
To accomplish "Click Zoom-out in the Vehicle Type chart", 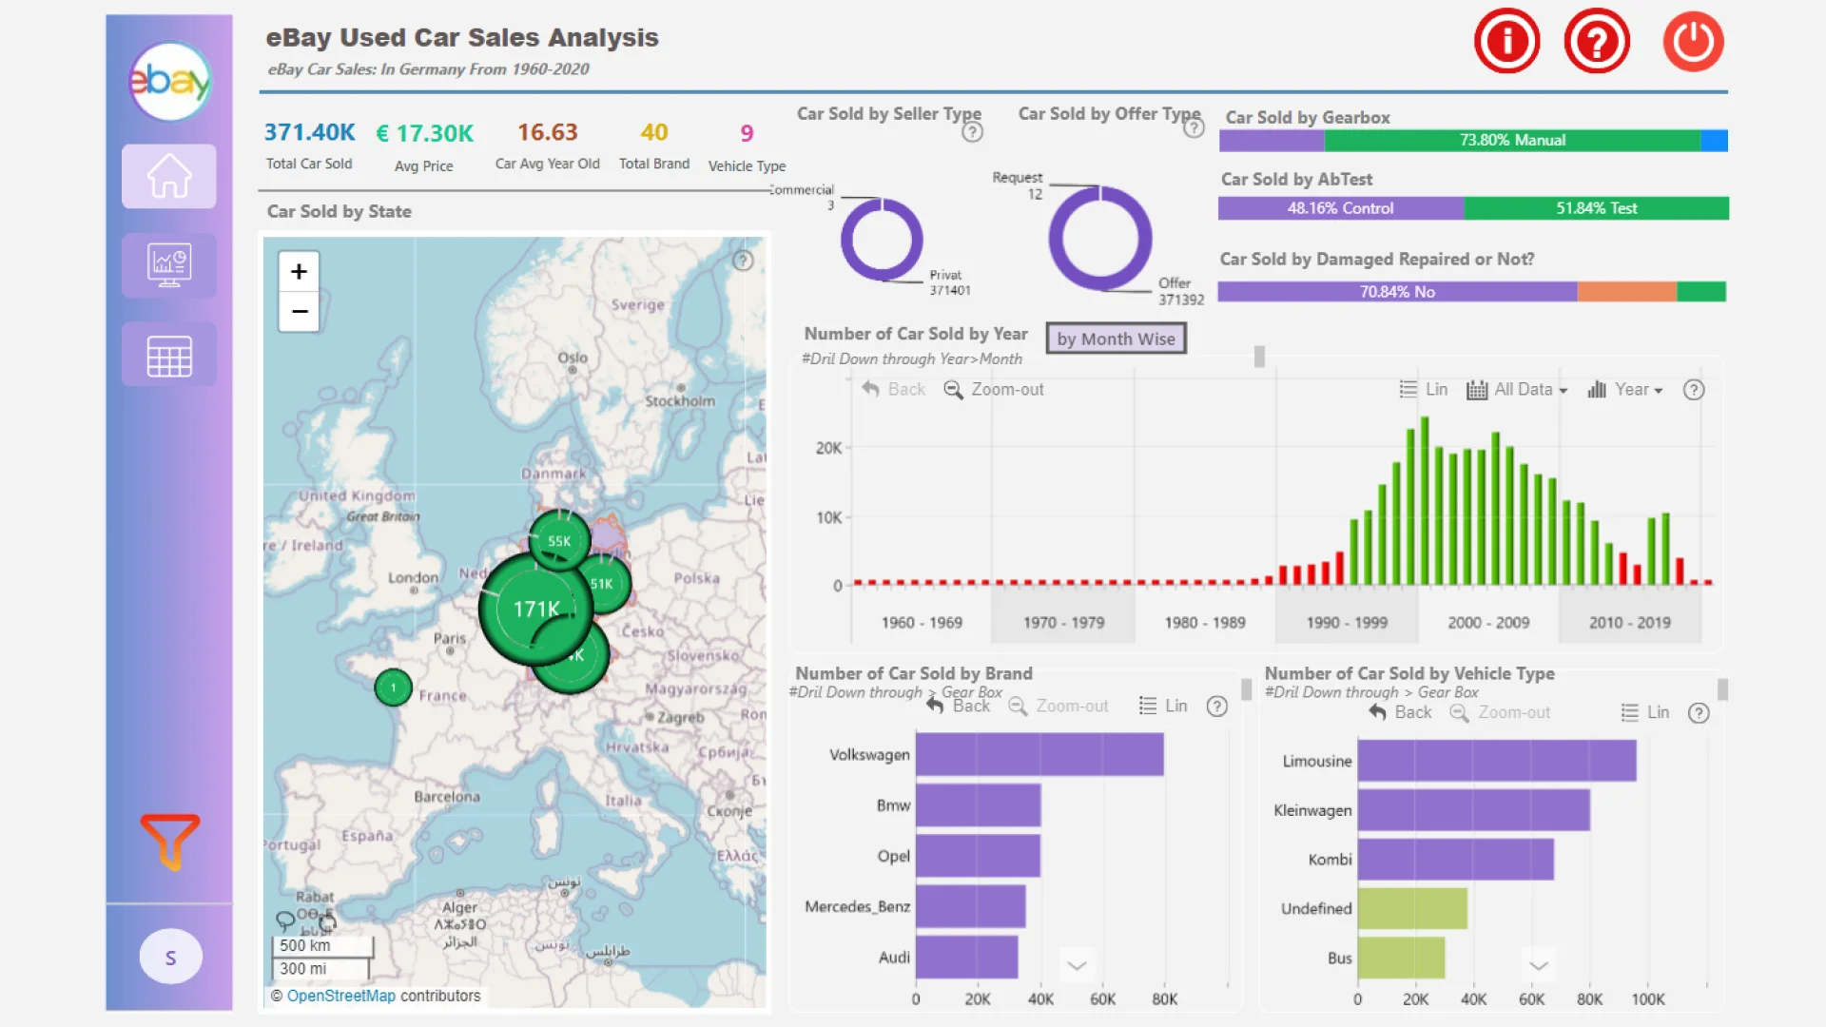I will [x=1500, y=712].
